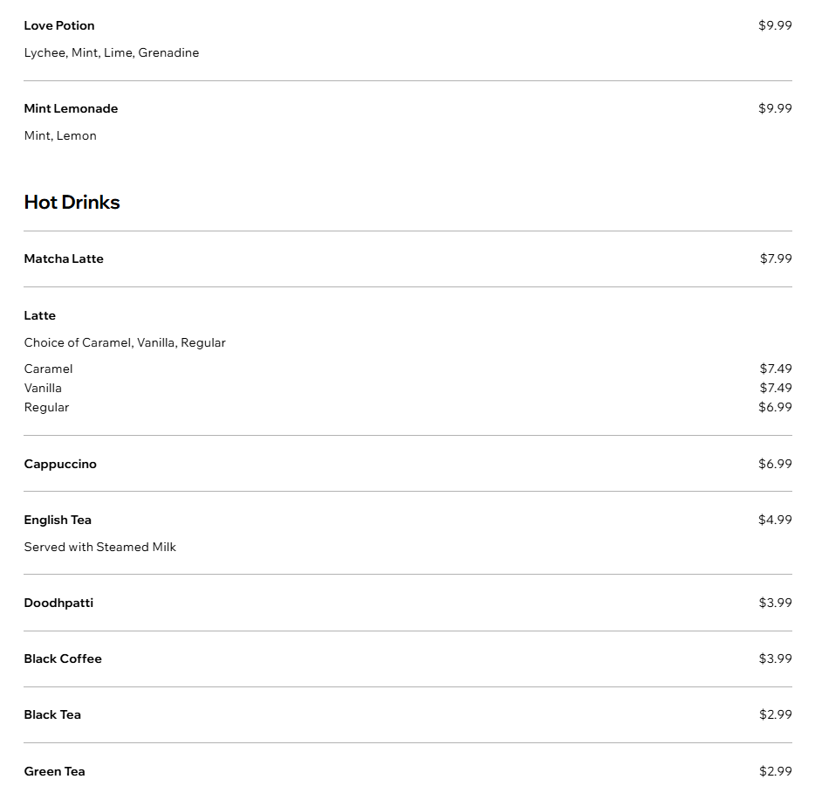Click the Lychee, Mint, Lime, Grenadine description
This screenshot has width=815, height=800.
click(x=111, y=52)
